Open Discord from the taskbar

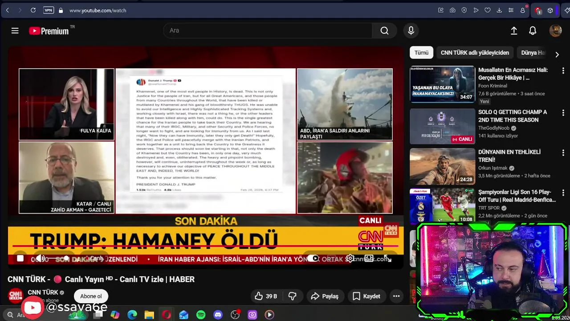click(x=218, y=315)
